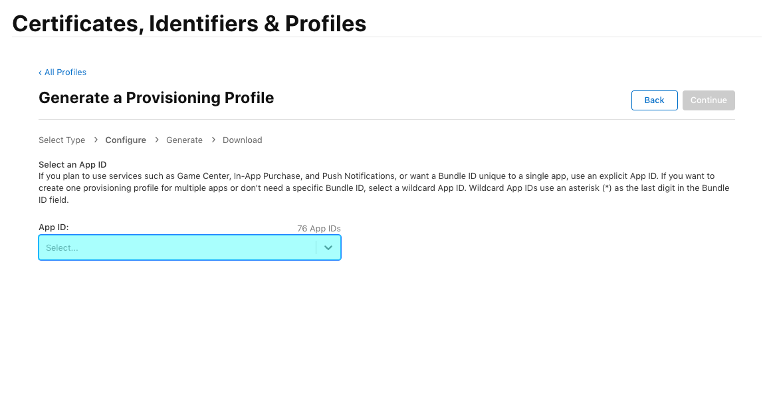Click chevron between Configure and Generate
The image size is (767, 417).
(157, 140)
